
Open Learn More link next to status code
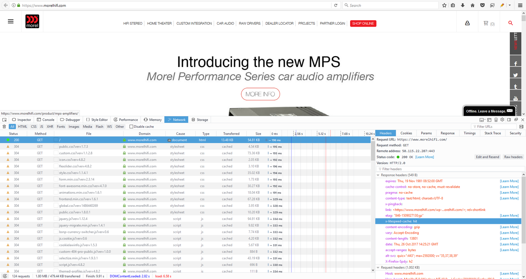(x=424, y=157)
